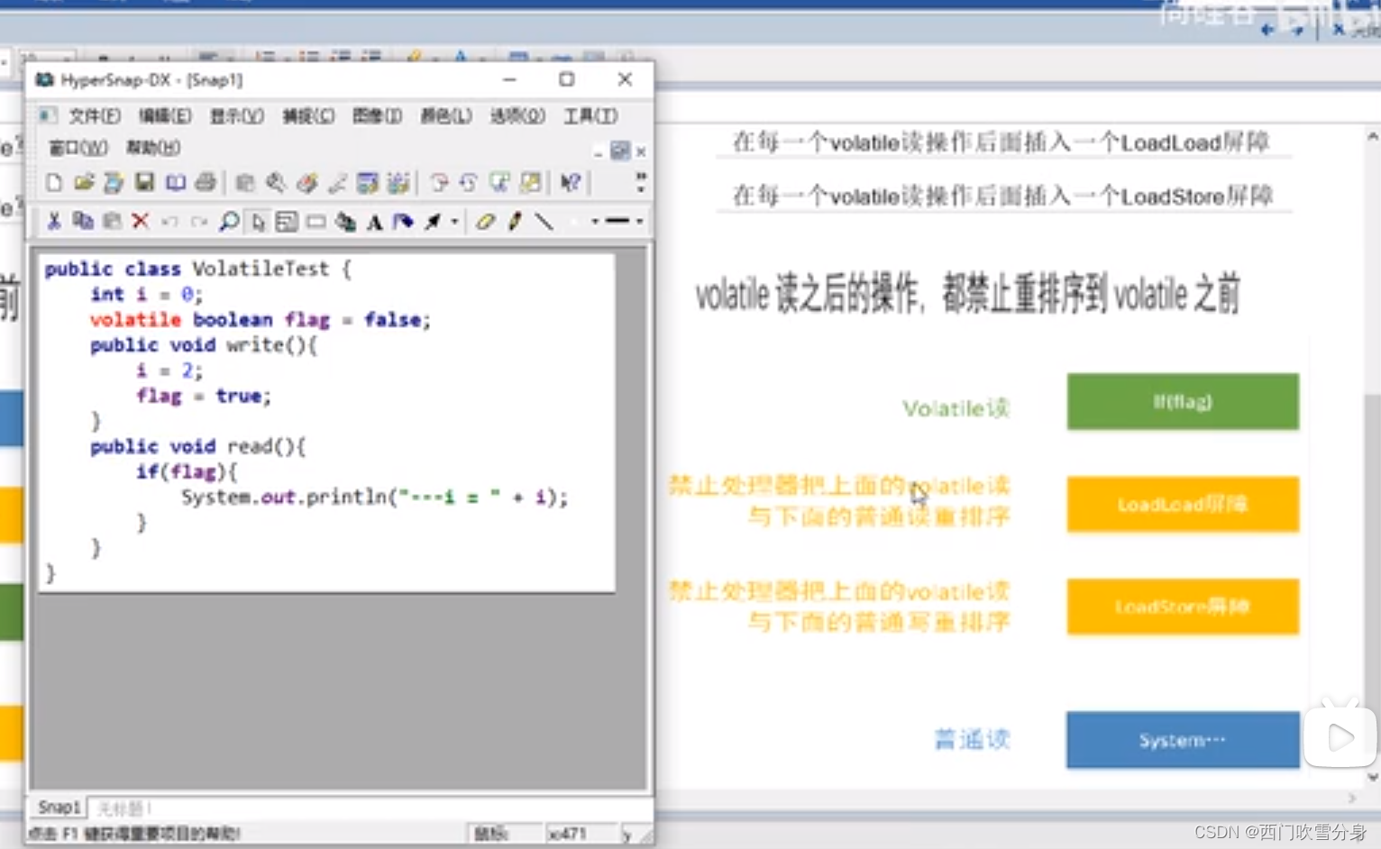Select the arrow drawing tool

[433, 221]
